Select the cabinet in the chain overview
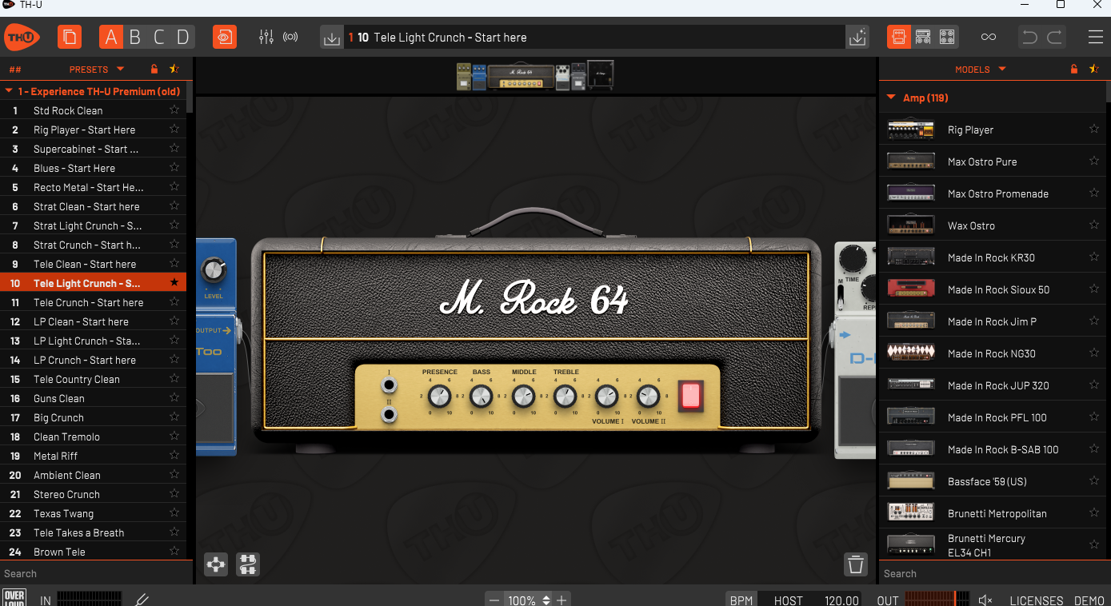Screen dimensions: 1111x606 (601, 75)
